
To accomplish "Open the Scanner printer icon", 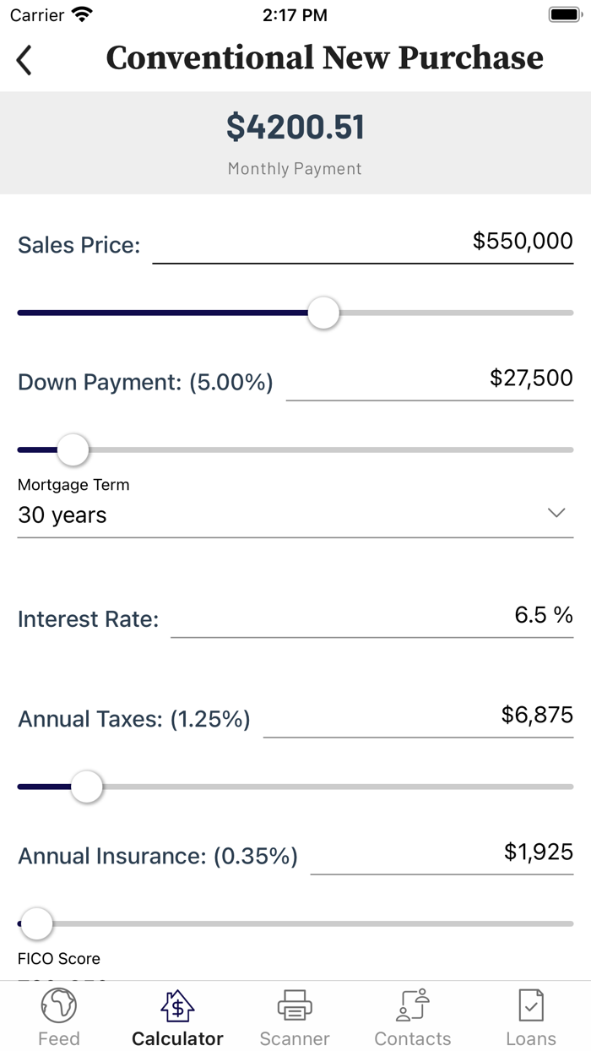I will pos(295,1005).
